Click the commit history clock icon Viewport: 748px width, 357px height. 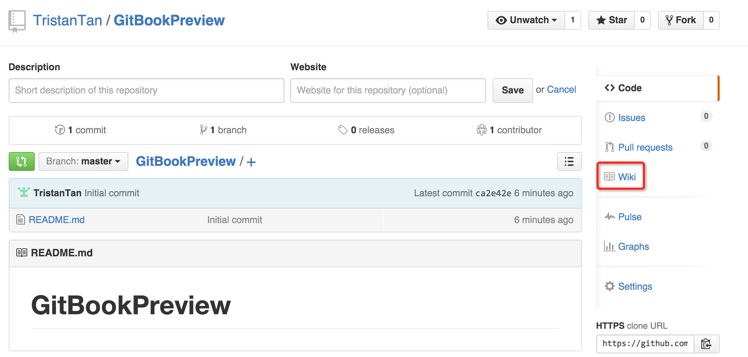tap(60, 130)
